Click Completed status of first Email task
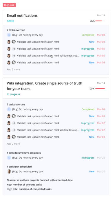The width and height of the screenshot is (112, 198). pyautogui.click(x=88, y=35)
